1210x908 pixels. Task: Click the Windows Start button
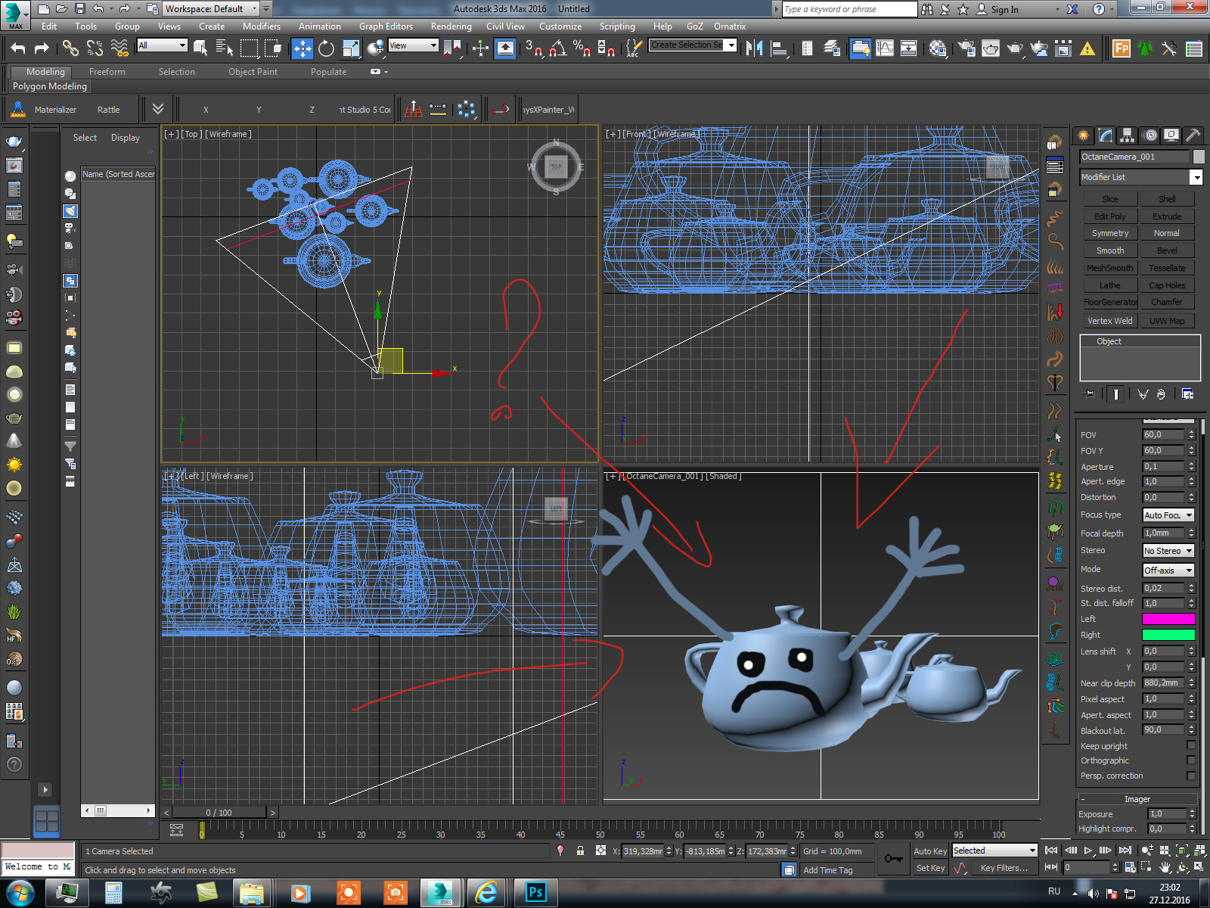pyautogui.click(x=20, y=893)
